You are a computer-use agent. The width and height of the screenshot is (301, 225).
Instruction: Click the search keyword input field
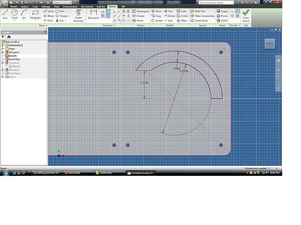tap(216, 3)
